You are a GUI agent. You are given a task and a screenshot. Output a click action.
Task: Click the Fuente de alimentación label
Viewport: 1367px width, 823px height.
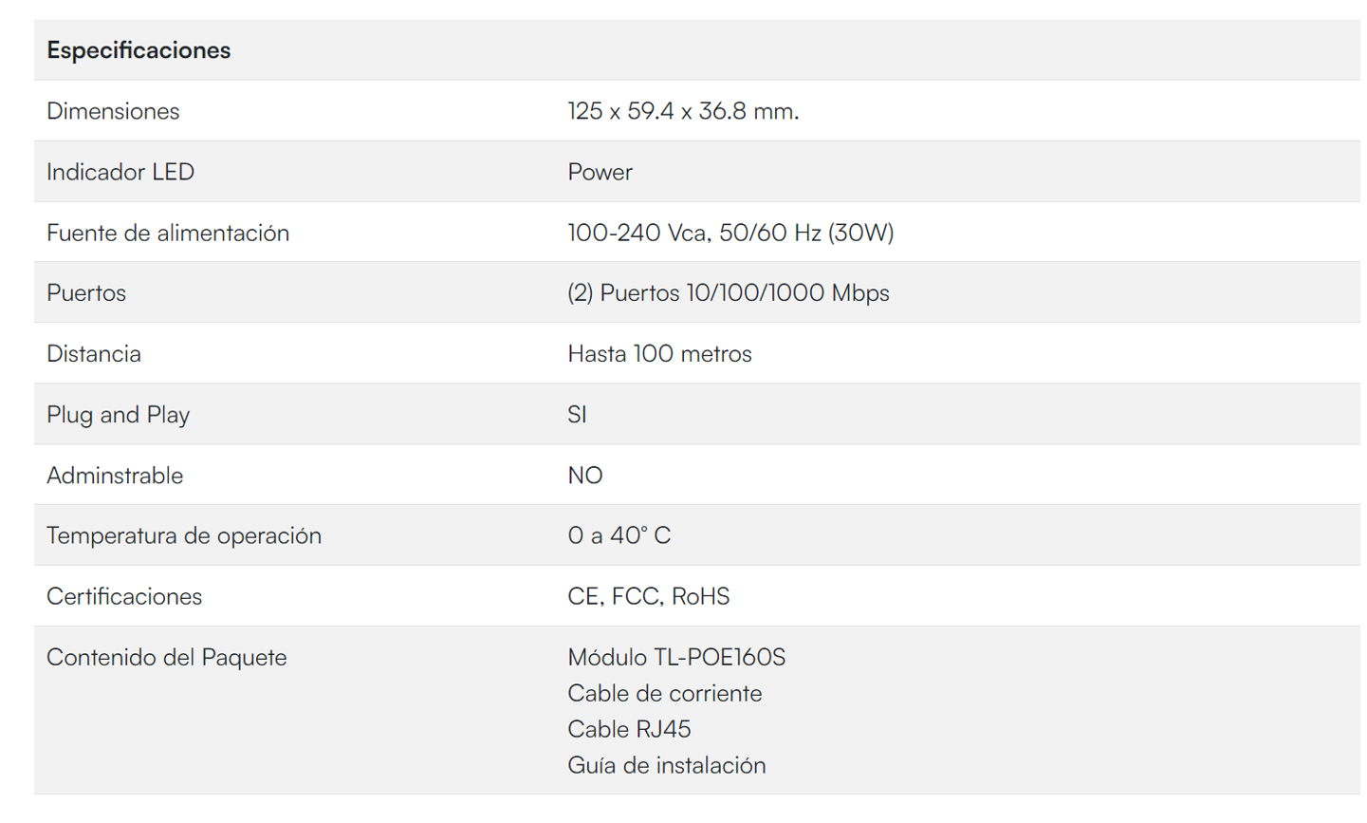pyautogui.click(x=168, y=233)
